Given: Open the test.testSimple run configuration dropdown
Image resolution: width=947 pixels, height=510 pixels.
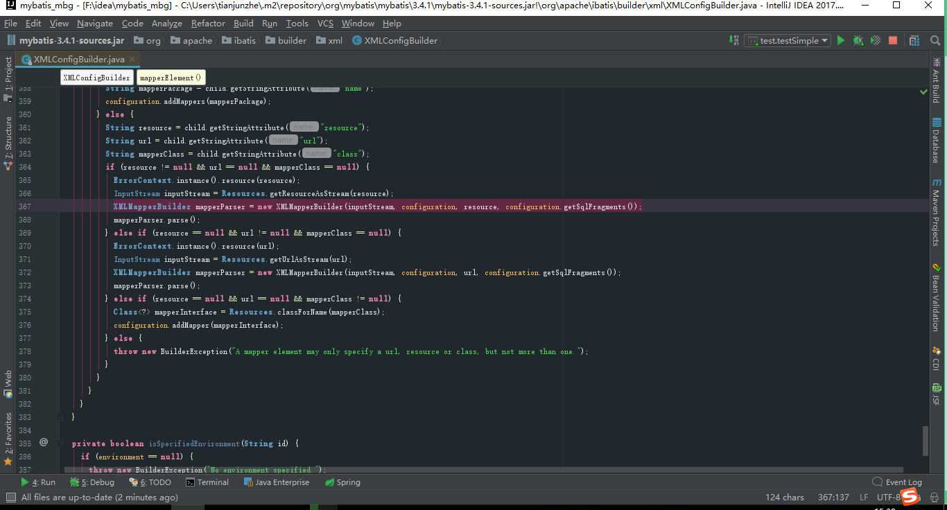Looking at the screenshot, I should click(x=825, y=39).
